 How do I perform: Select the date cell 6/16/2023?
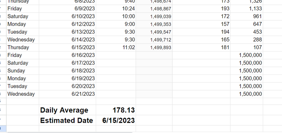68,55
